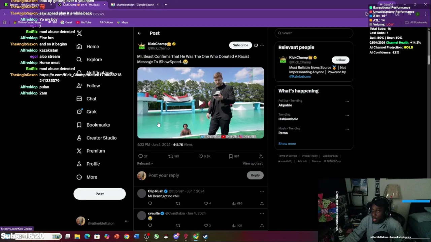The image size is (431, 242).
Task: Open KickChamp avatar on post
Action: point(142,46)
